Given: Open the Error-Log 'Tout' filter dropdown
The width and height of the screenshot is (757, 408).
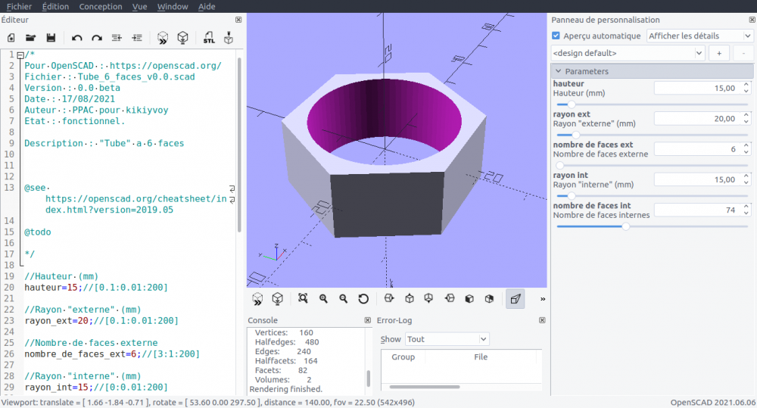Looking at the screenshot, I should 447,339.
